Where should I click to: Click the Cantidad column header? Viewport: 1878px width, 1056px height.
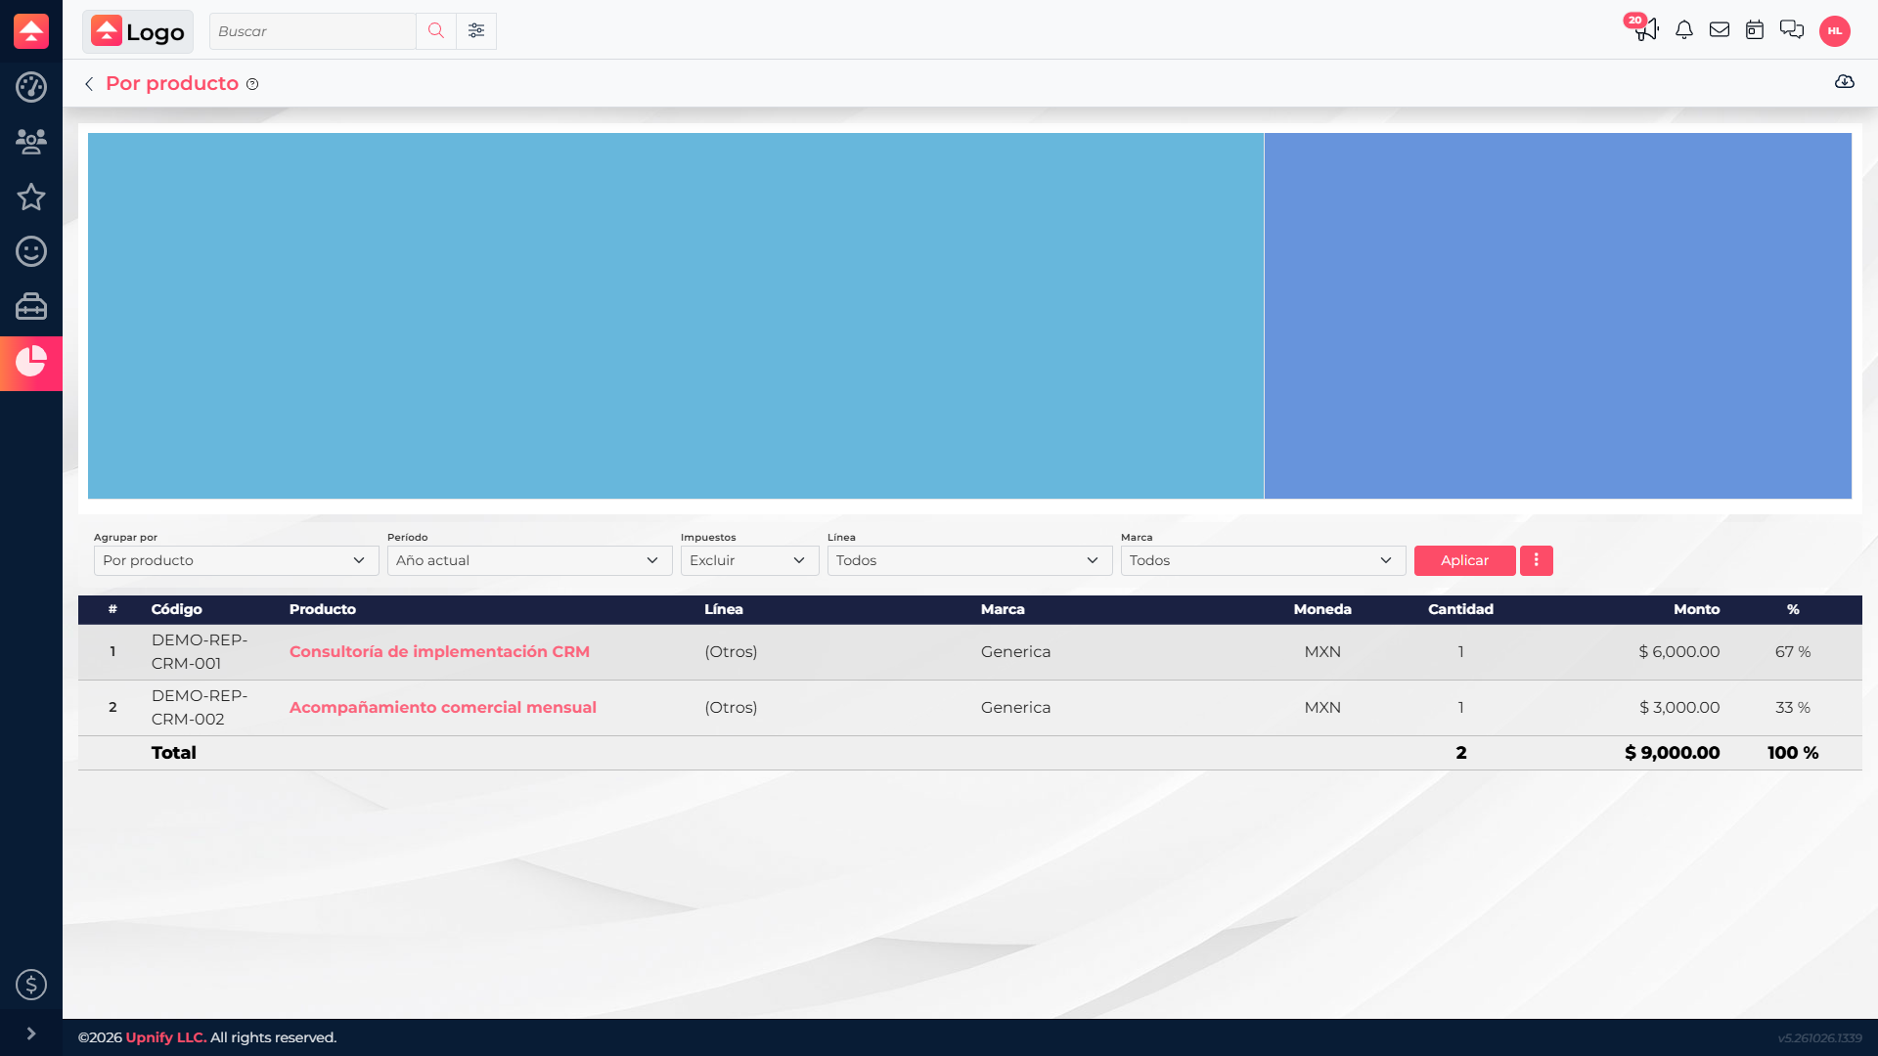point(1460,609)
